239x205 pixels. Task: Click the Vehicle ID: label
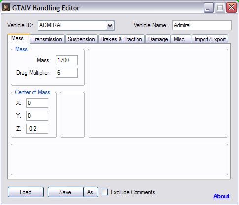[20, 25]
